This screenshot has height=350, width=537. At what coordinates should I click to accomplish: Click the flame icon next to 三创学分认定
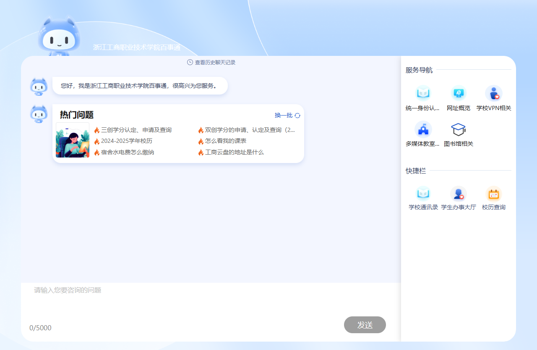[x=97, y=130]
